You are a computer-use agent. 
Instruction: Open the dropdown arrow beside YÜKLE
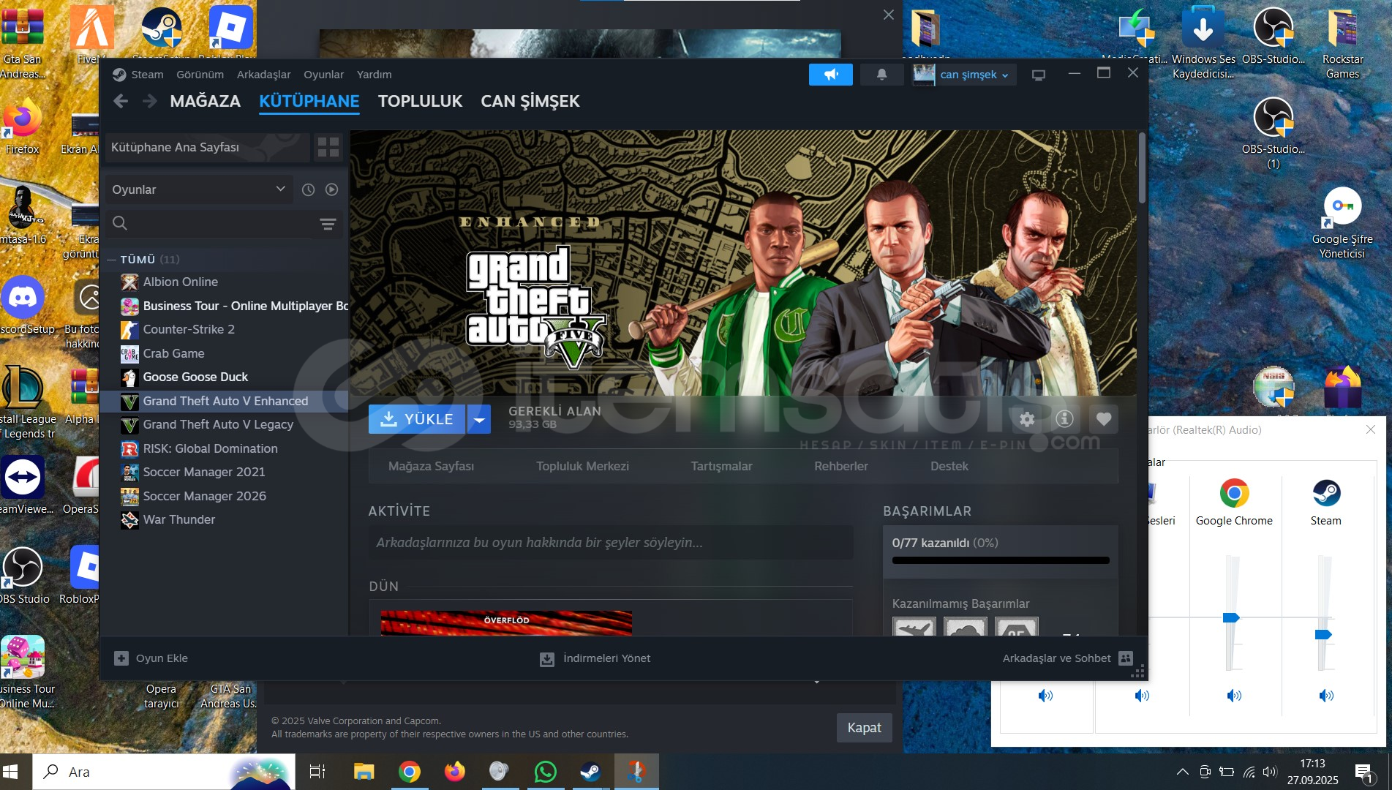[479, 419]
